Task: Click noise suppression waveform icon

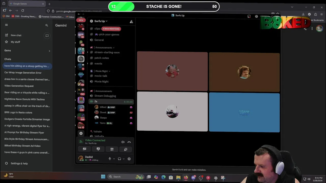Action: click(123, 142)
